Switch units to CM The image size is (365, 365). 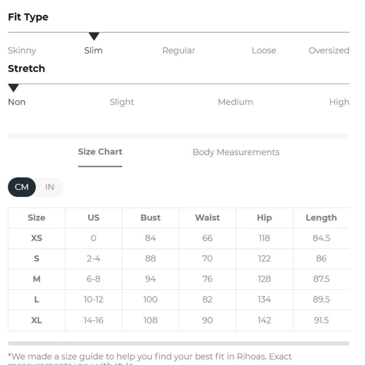click(22, 187)
